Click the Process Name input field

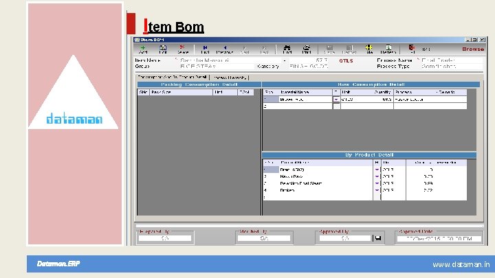[452, 60]
